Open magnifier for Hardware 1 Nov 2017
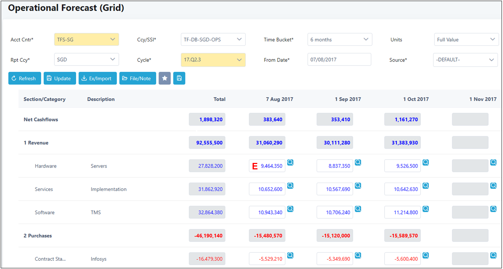The width and height of the screenshot is (503, 269). coord(493,163)
